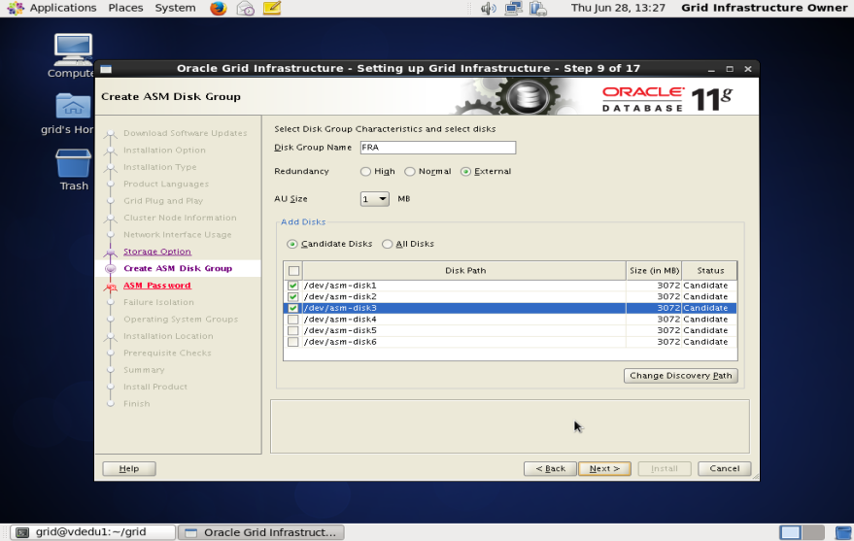Screen dimensions: 854x541
Task: Select the /dev/asm-disk6 path text
Action: (x=340, y=342)
